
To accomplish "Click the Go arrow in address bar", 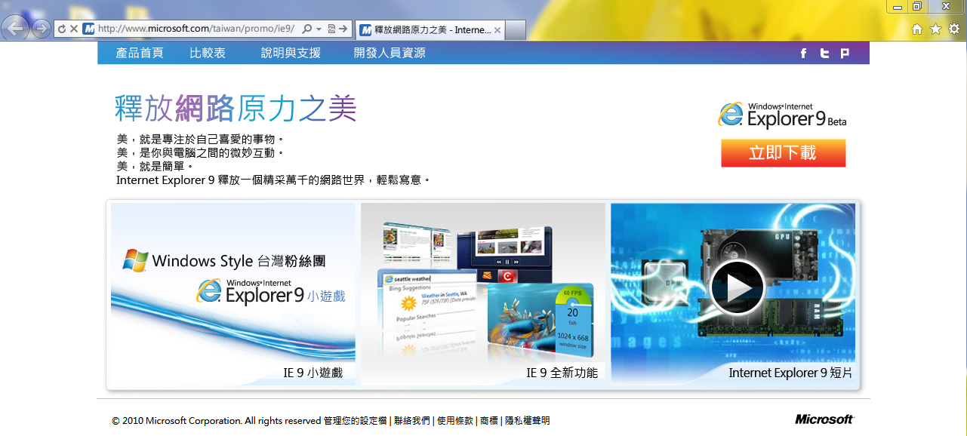I will pos(343,29).
